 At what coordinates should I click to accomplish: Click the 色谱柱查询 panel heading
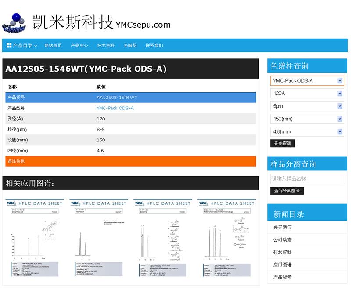coord(290,66)
